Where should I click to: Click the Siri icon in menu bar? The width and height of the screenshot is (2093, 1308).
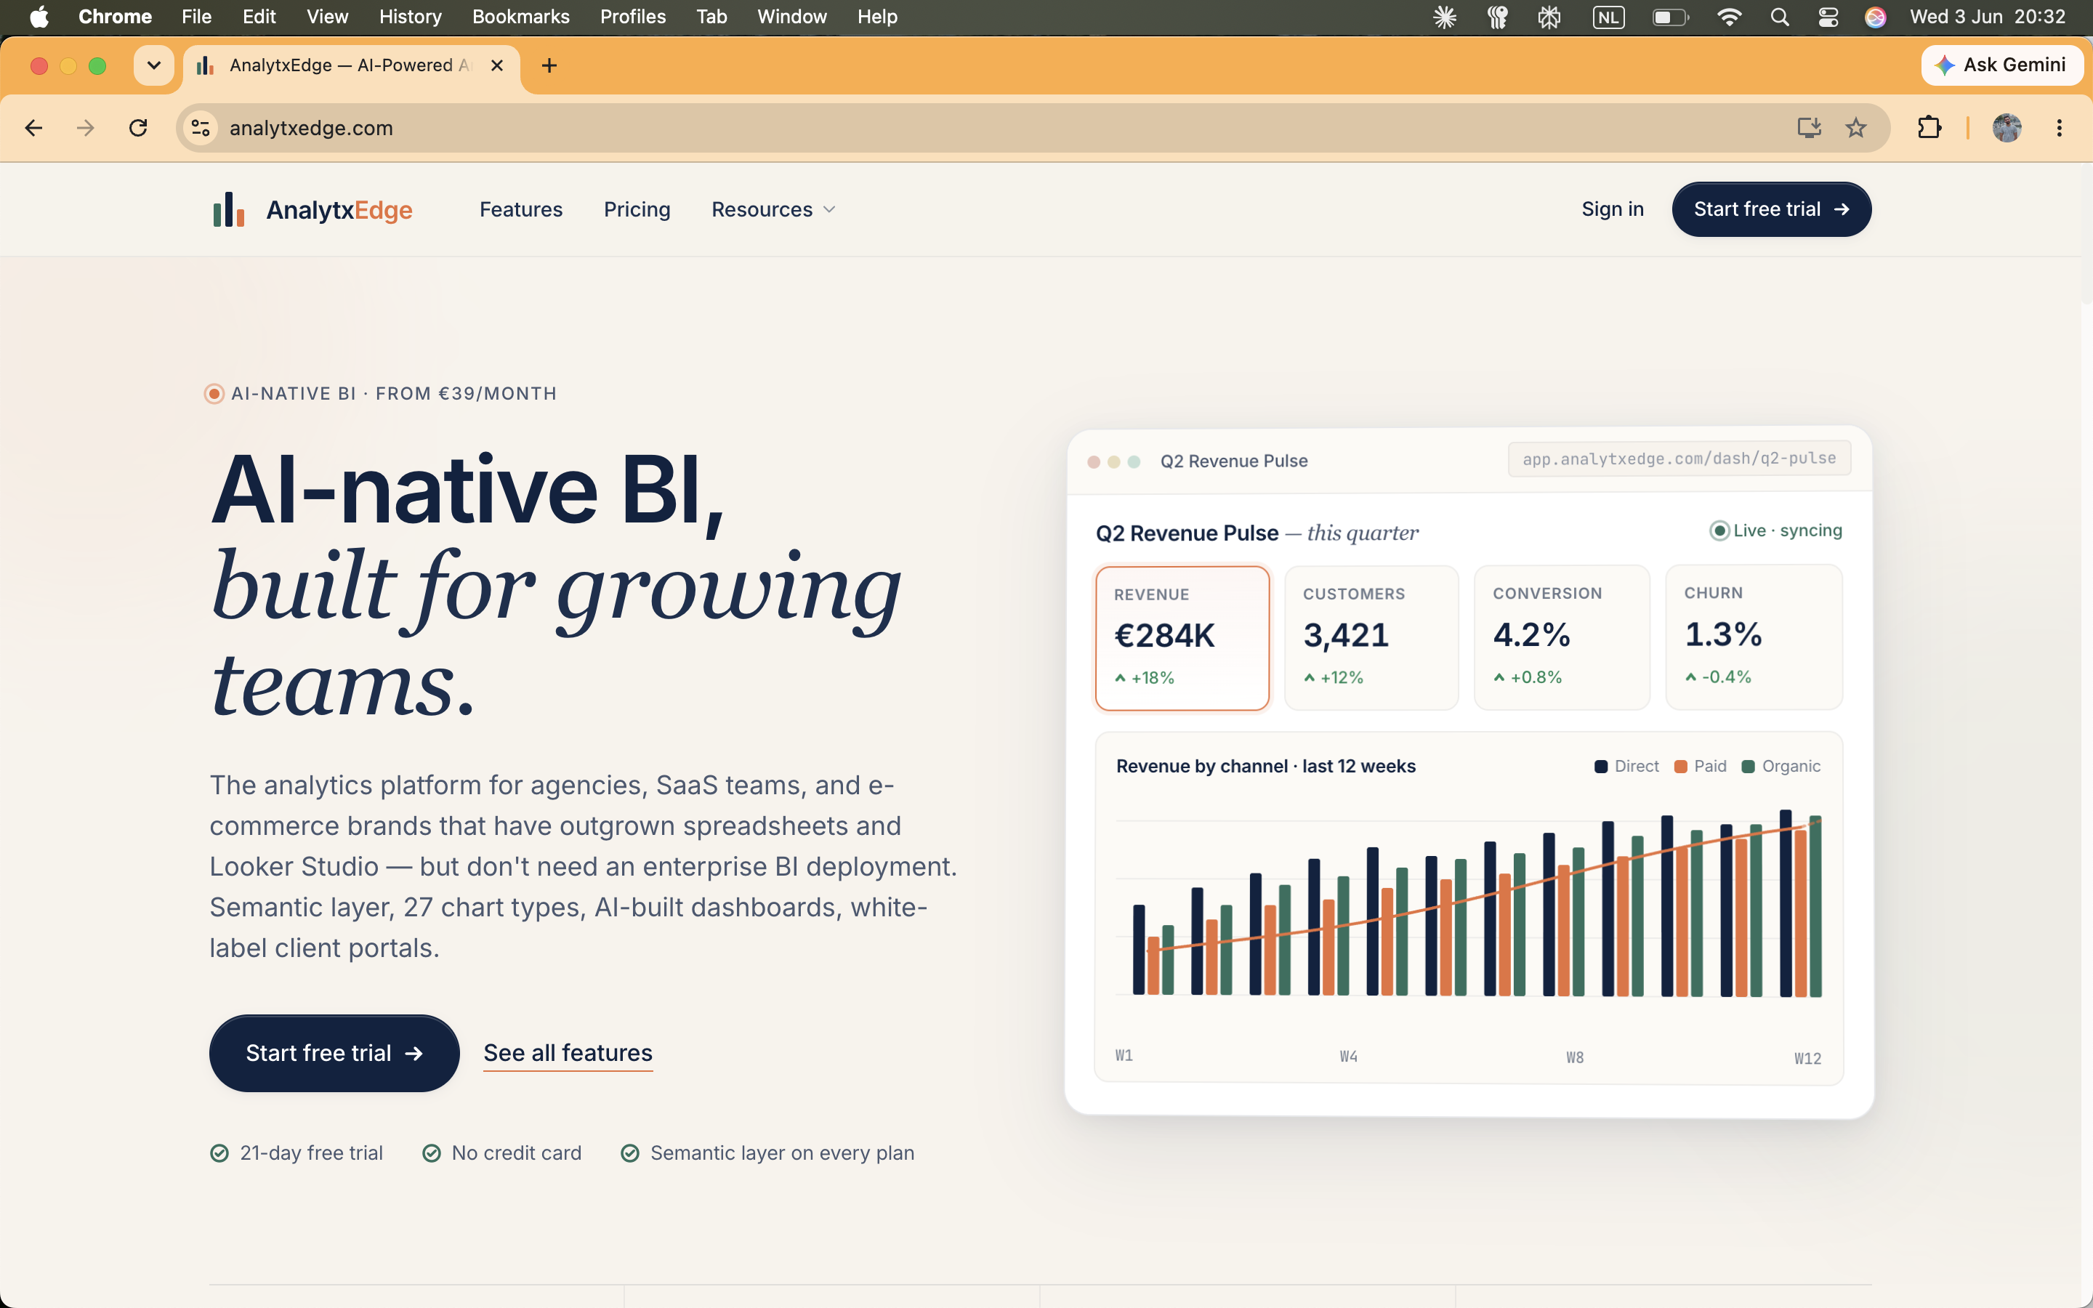click(1875, 17)
